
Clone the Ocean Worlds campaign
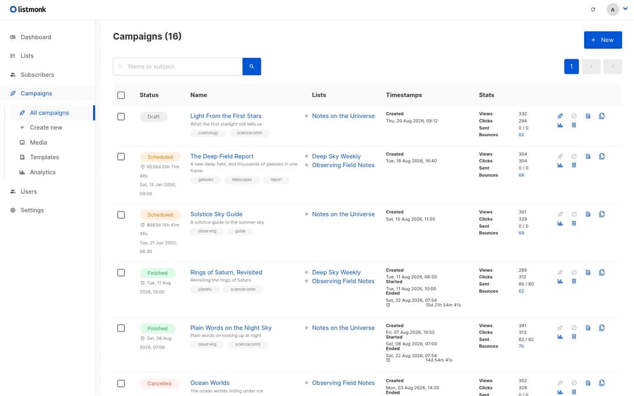coord(602,383)
